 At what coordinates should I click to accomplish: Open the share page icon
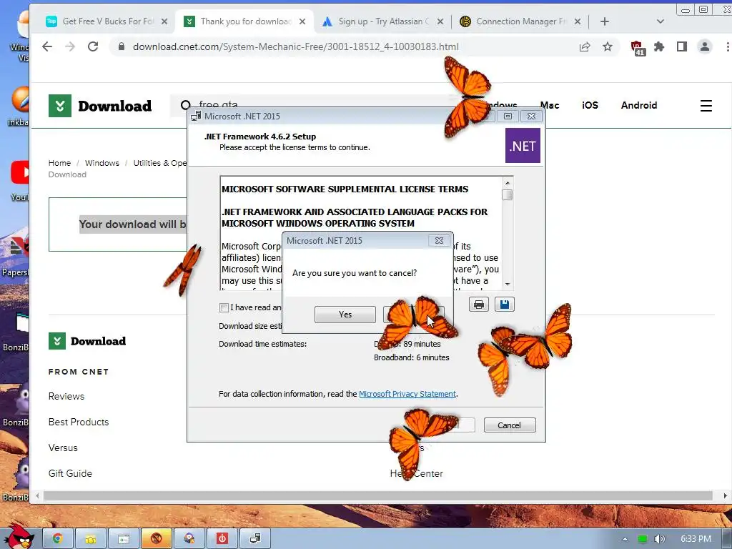coord(585,46)
